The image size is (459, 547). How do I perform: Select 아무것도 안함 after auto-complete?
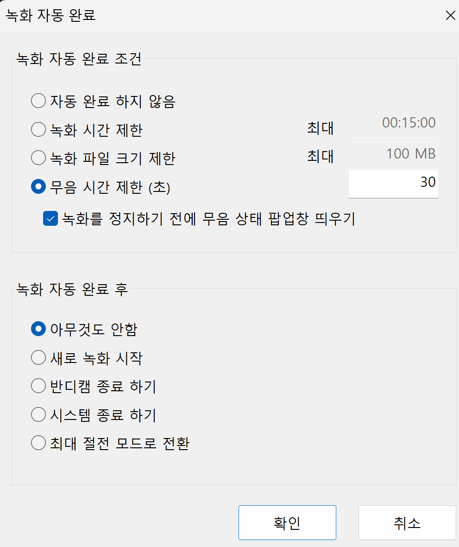38,329
